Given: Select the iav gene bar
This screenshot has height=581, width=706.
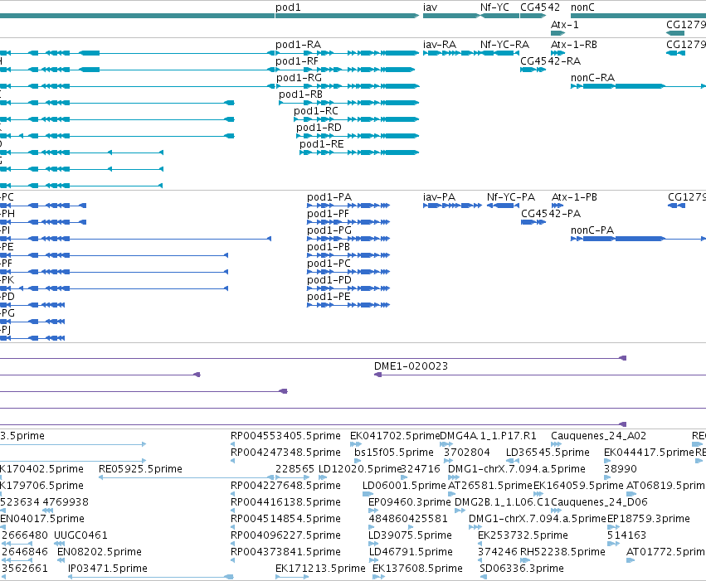Looking at the screenshot, I should (451, 16).
